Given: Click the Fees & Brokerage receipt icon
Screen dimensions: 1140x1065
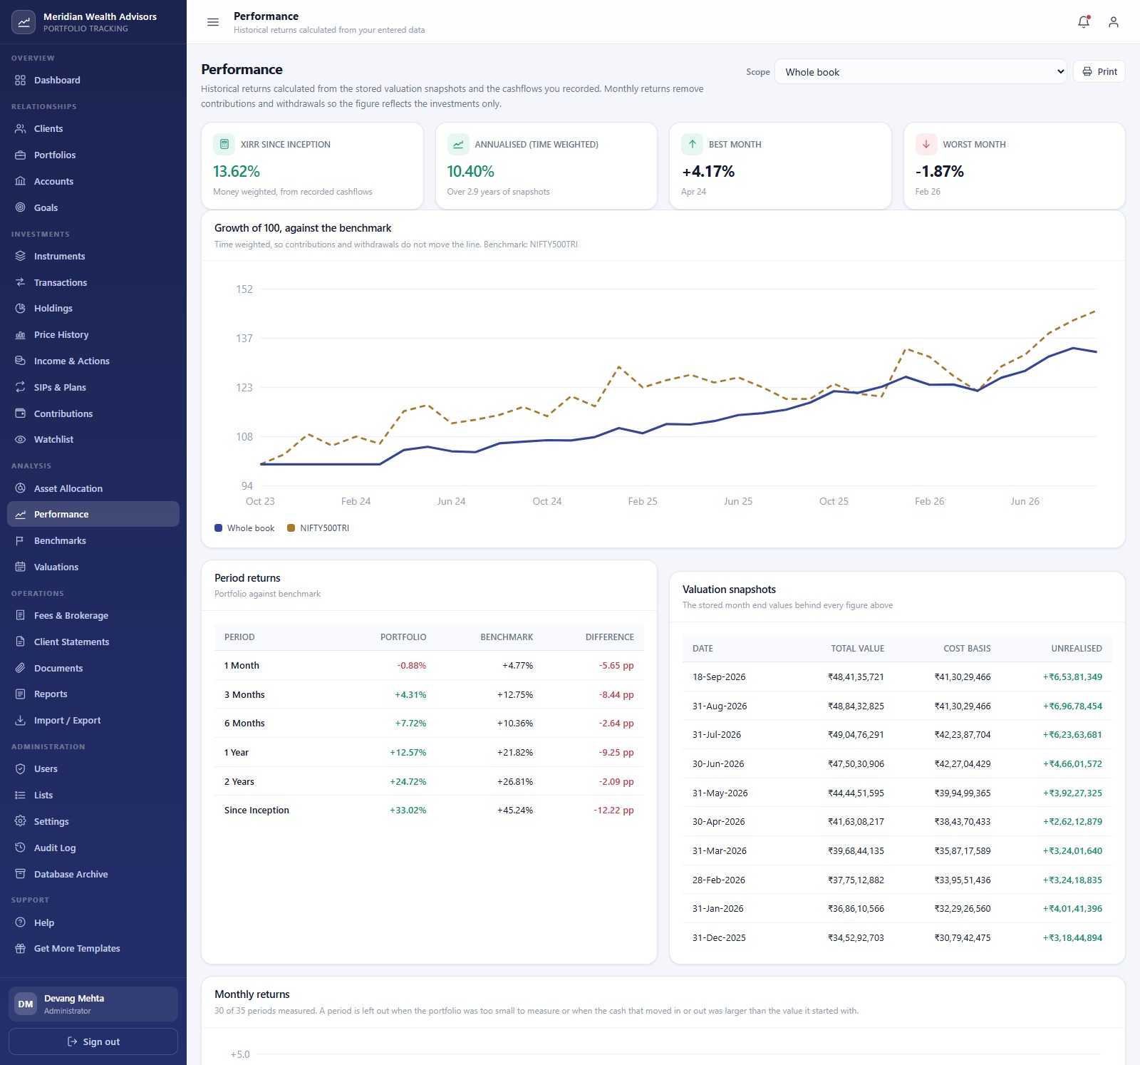Looking at the screenshot, I should (x=20, y=615).
